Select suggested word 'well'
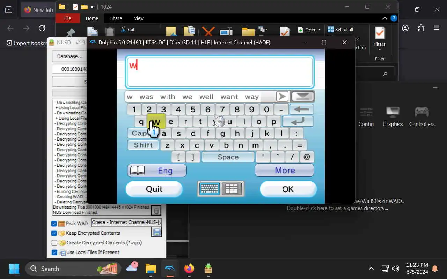Image resolution: width=447 pixels, height=279 pixels. click(206, 97)
